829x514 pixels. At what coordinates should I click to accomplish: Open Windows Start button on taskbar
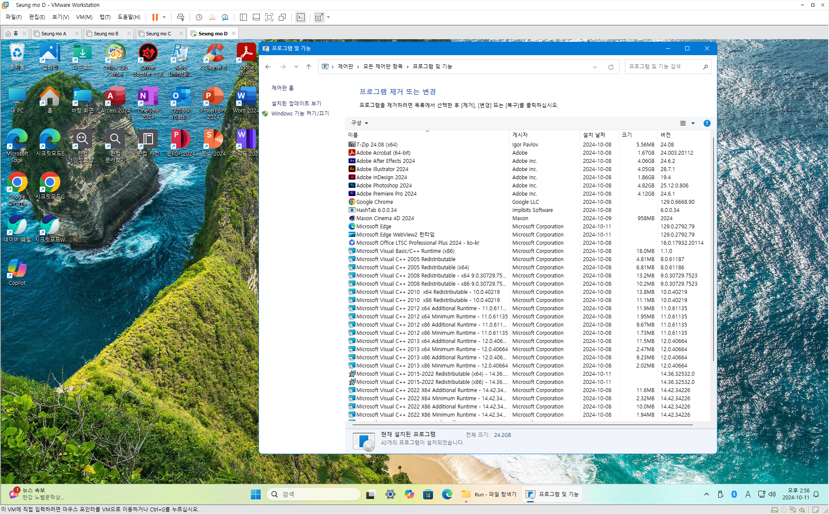coord(256,494)
